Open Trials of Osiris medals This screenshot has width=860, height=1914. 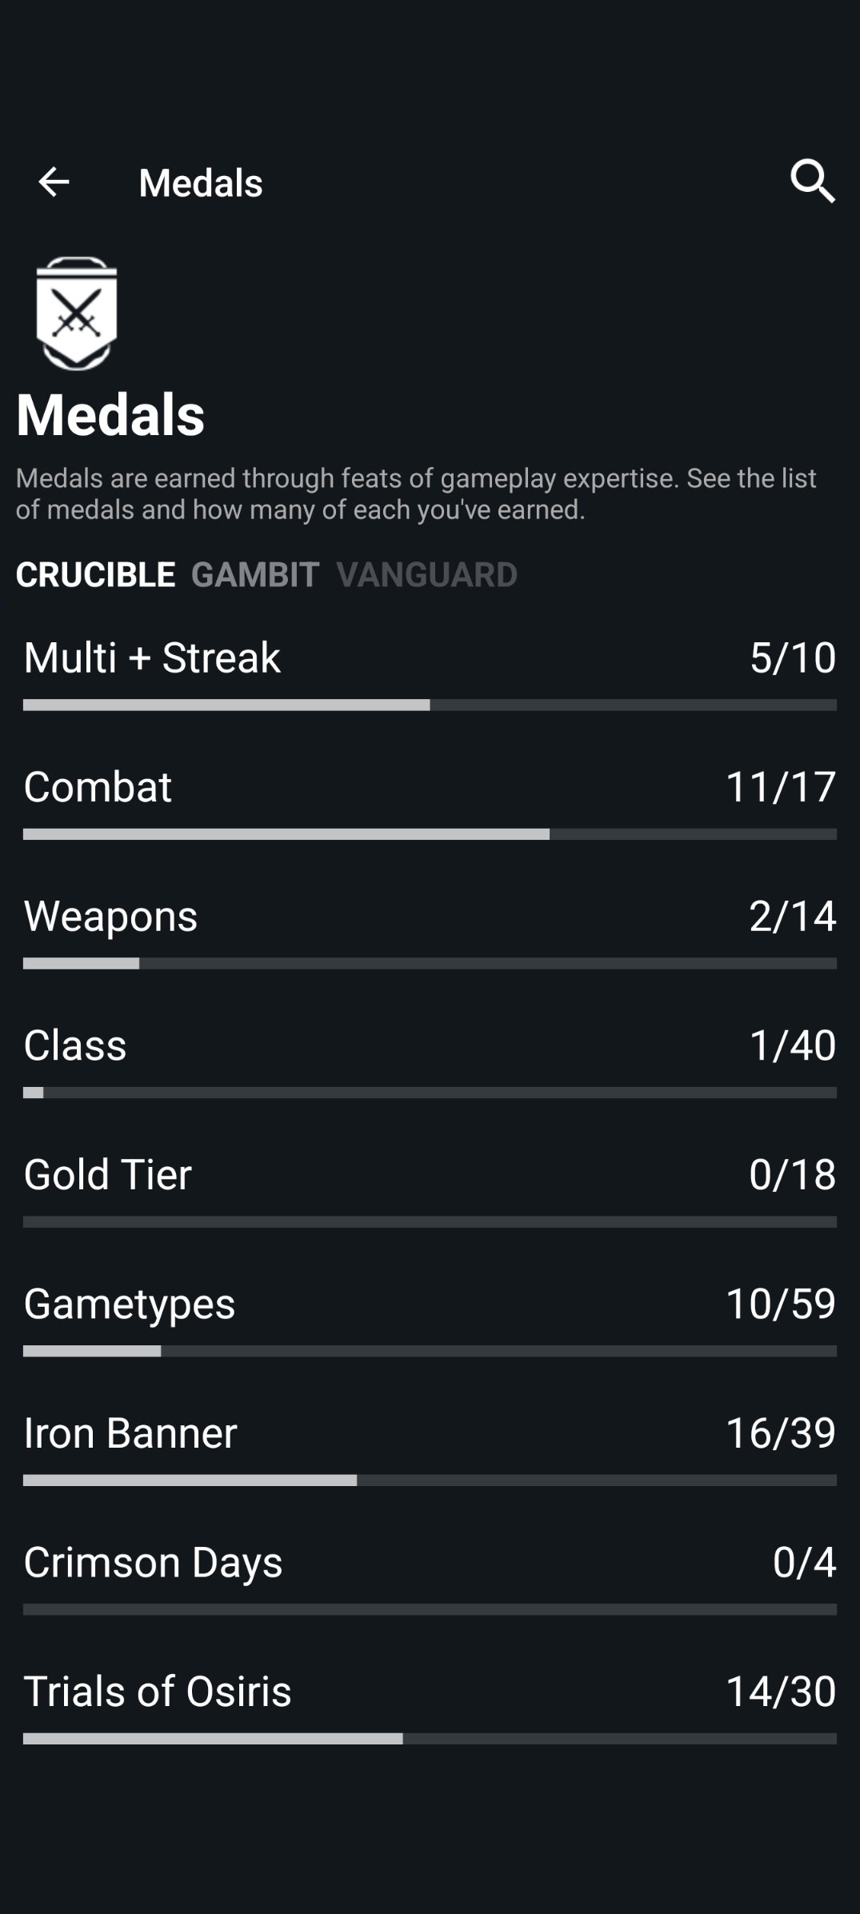(x=158, y=1691)
